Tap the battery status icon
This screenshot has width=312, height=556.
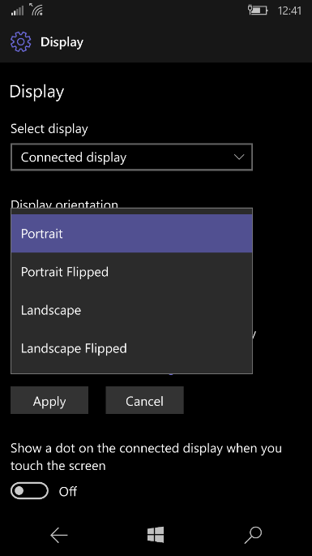[258, 10]
